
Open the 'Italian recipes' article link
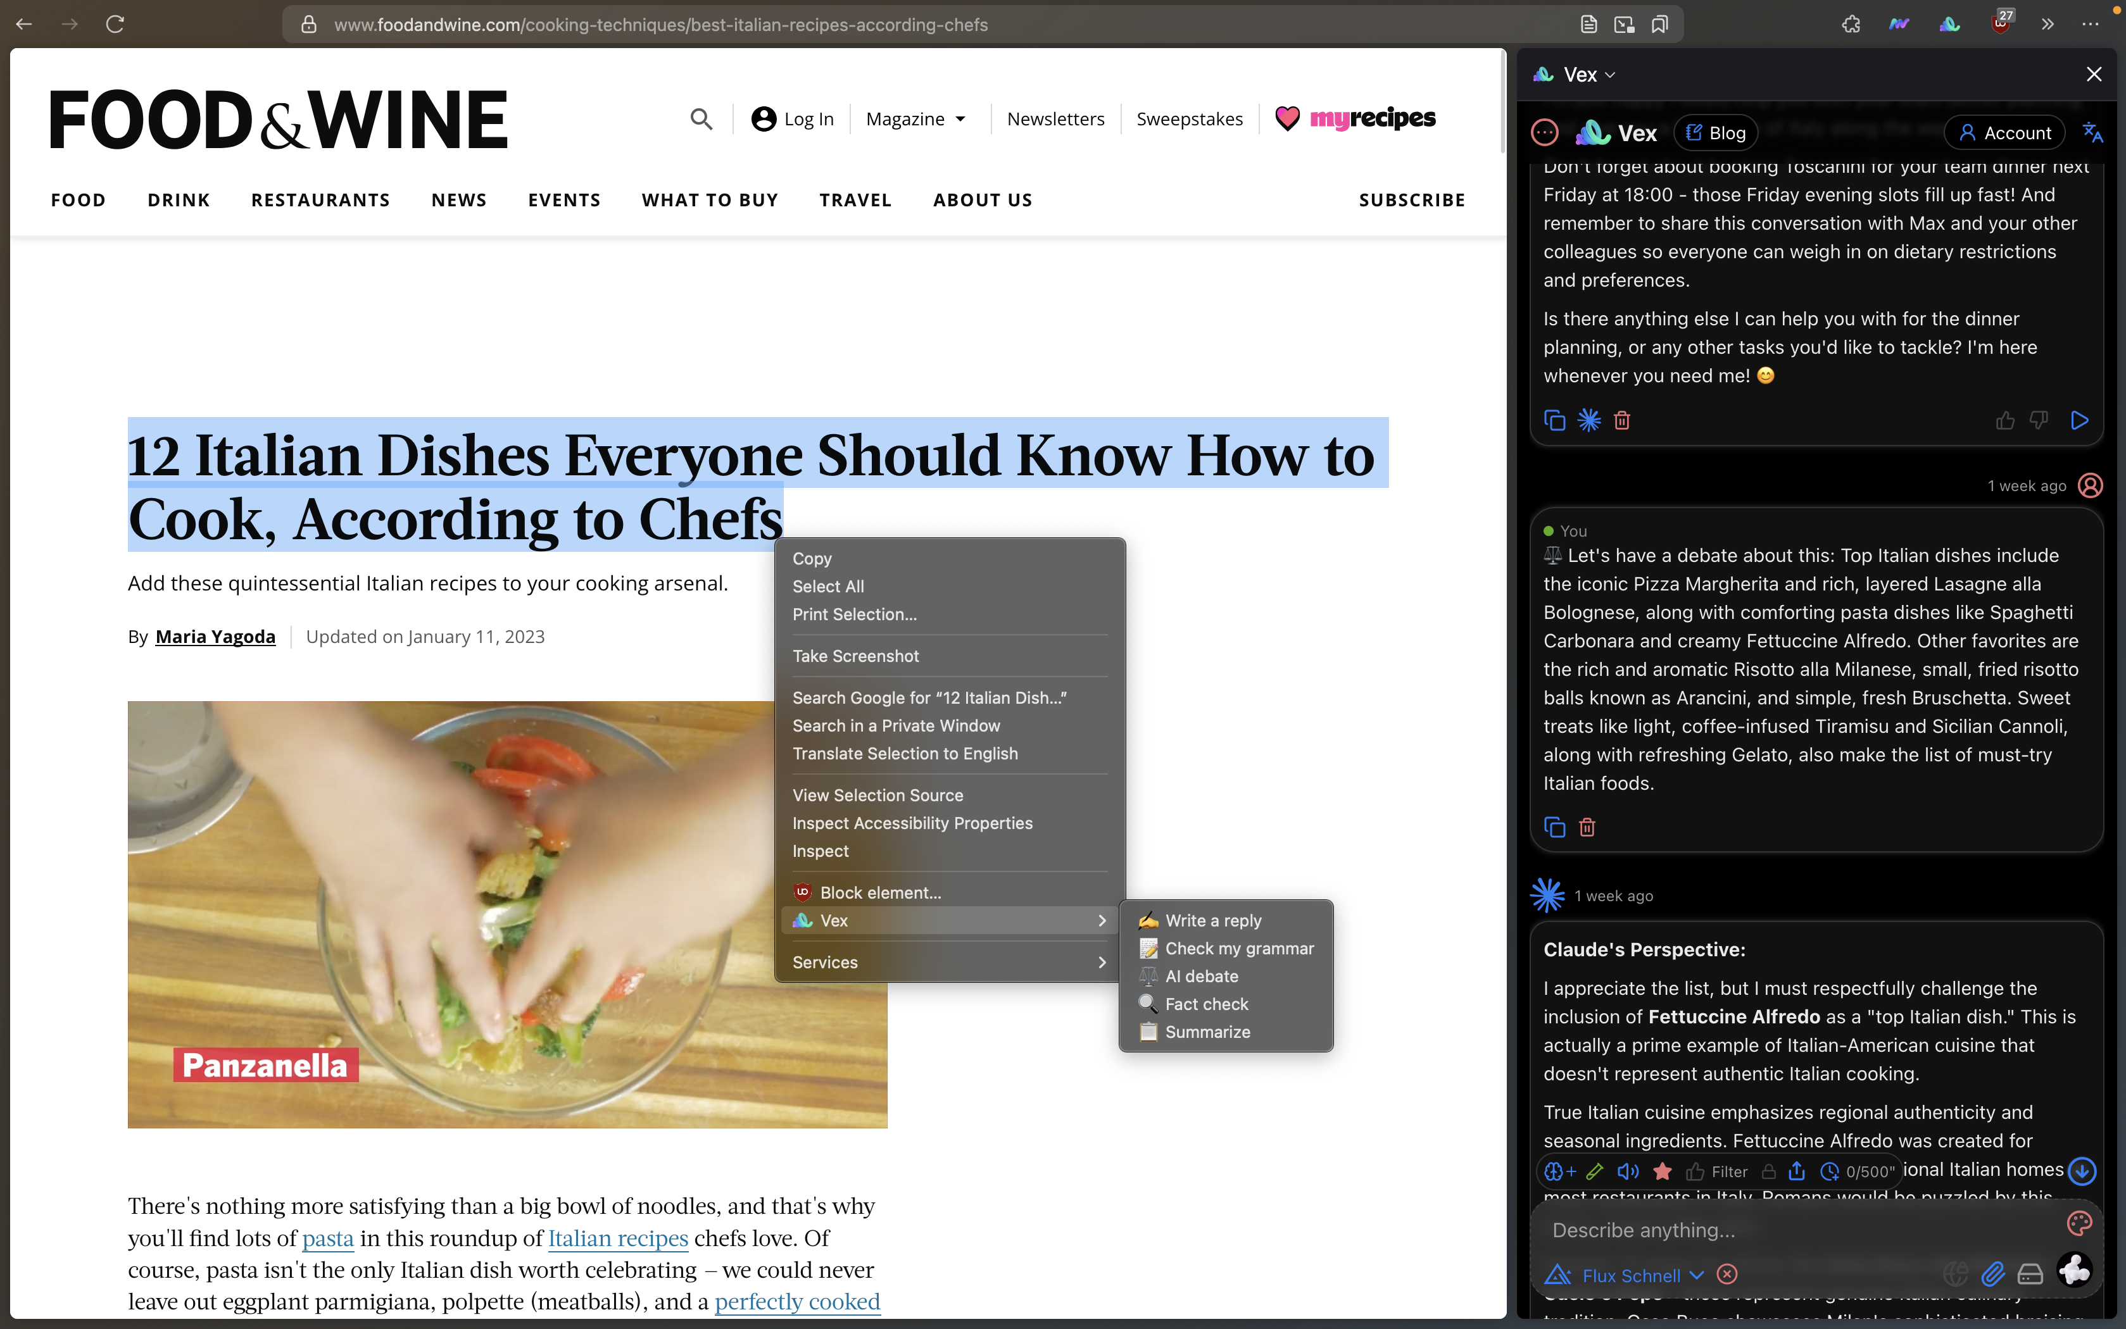point(618,1239)
